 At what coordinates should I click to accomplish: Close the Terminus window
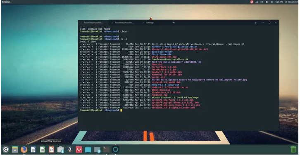pyautogui.click(x=276, y=23)
